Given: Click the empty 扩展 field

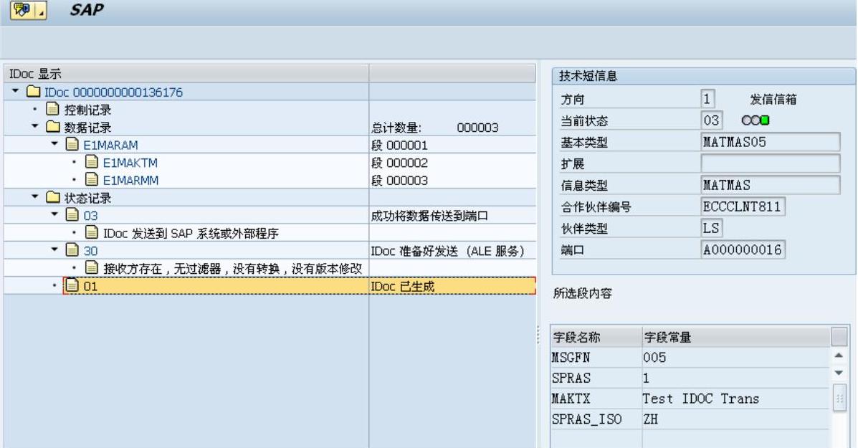Looking at the screenshot, I should [770, 163].
